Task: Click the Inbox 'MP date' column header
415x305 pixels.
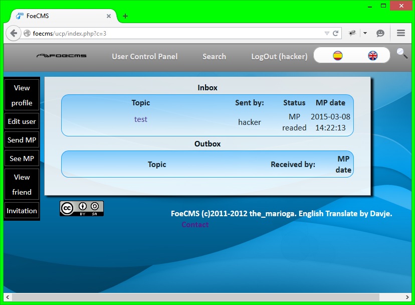Action: (330, 103)
